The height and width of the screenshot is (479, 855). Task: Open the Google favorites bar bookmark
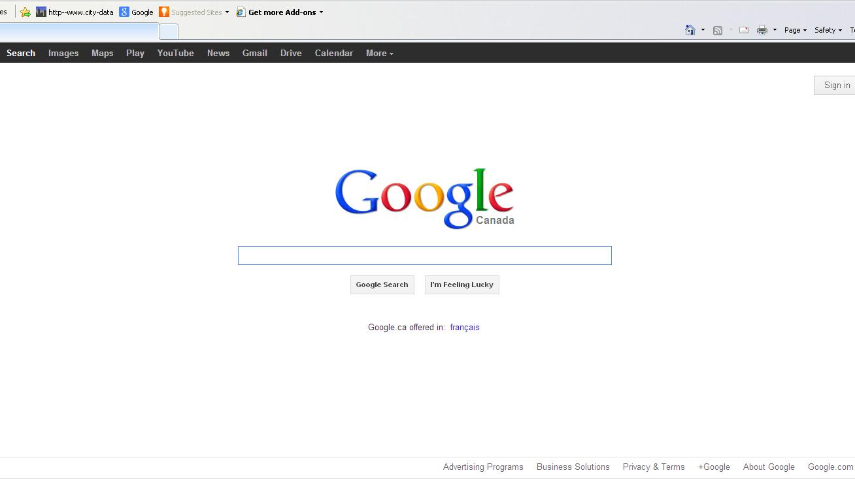pos(136,12)
